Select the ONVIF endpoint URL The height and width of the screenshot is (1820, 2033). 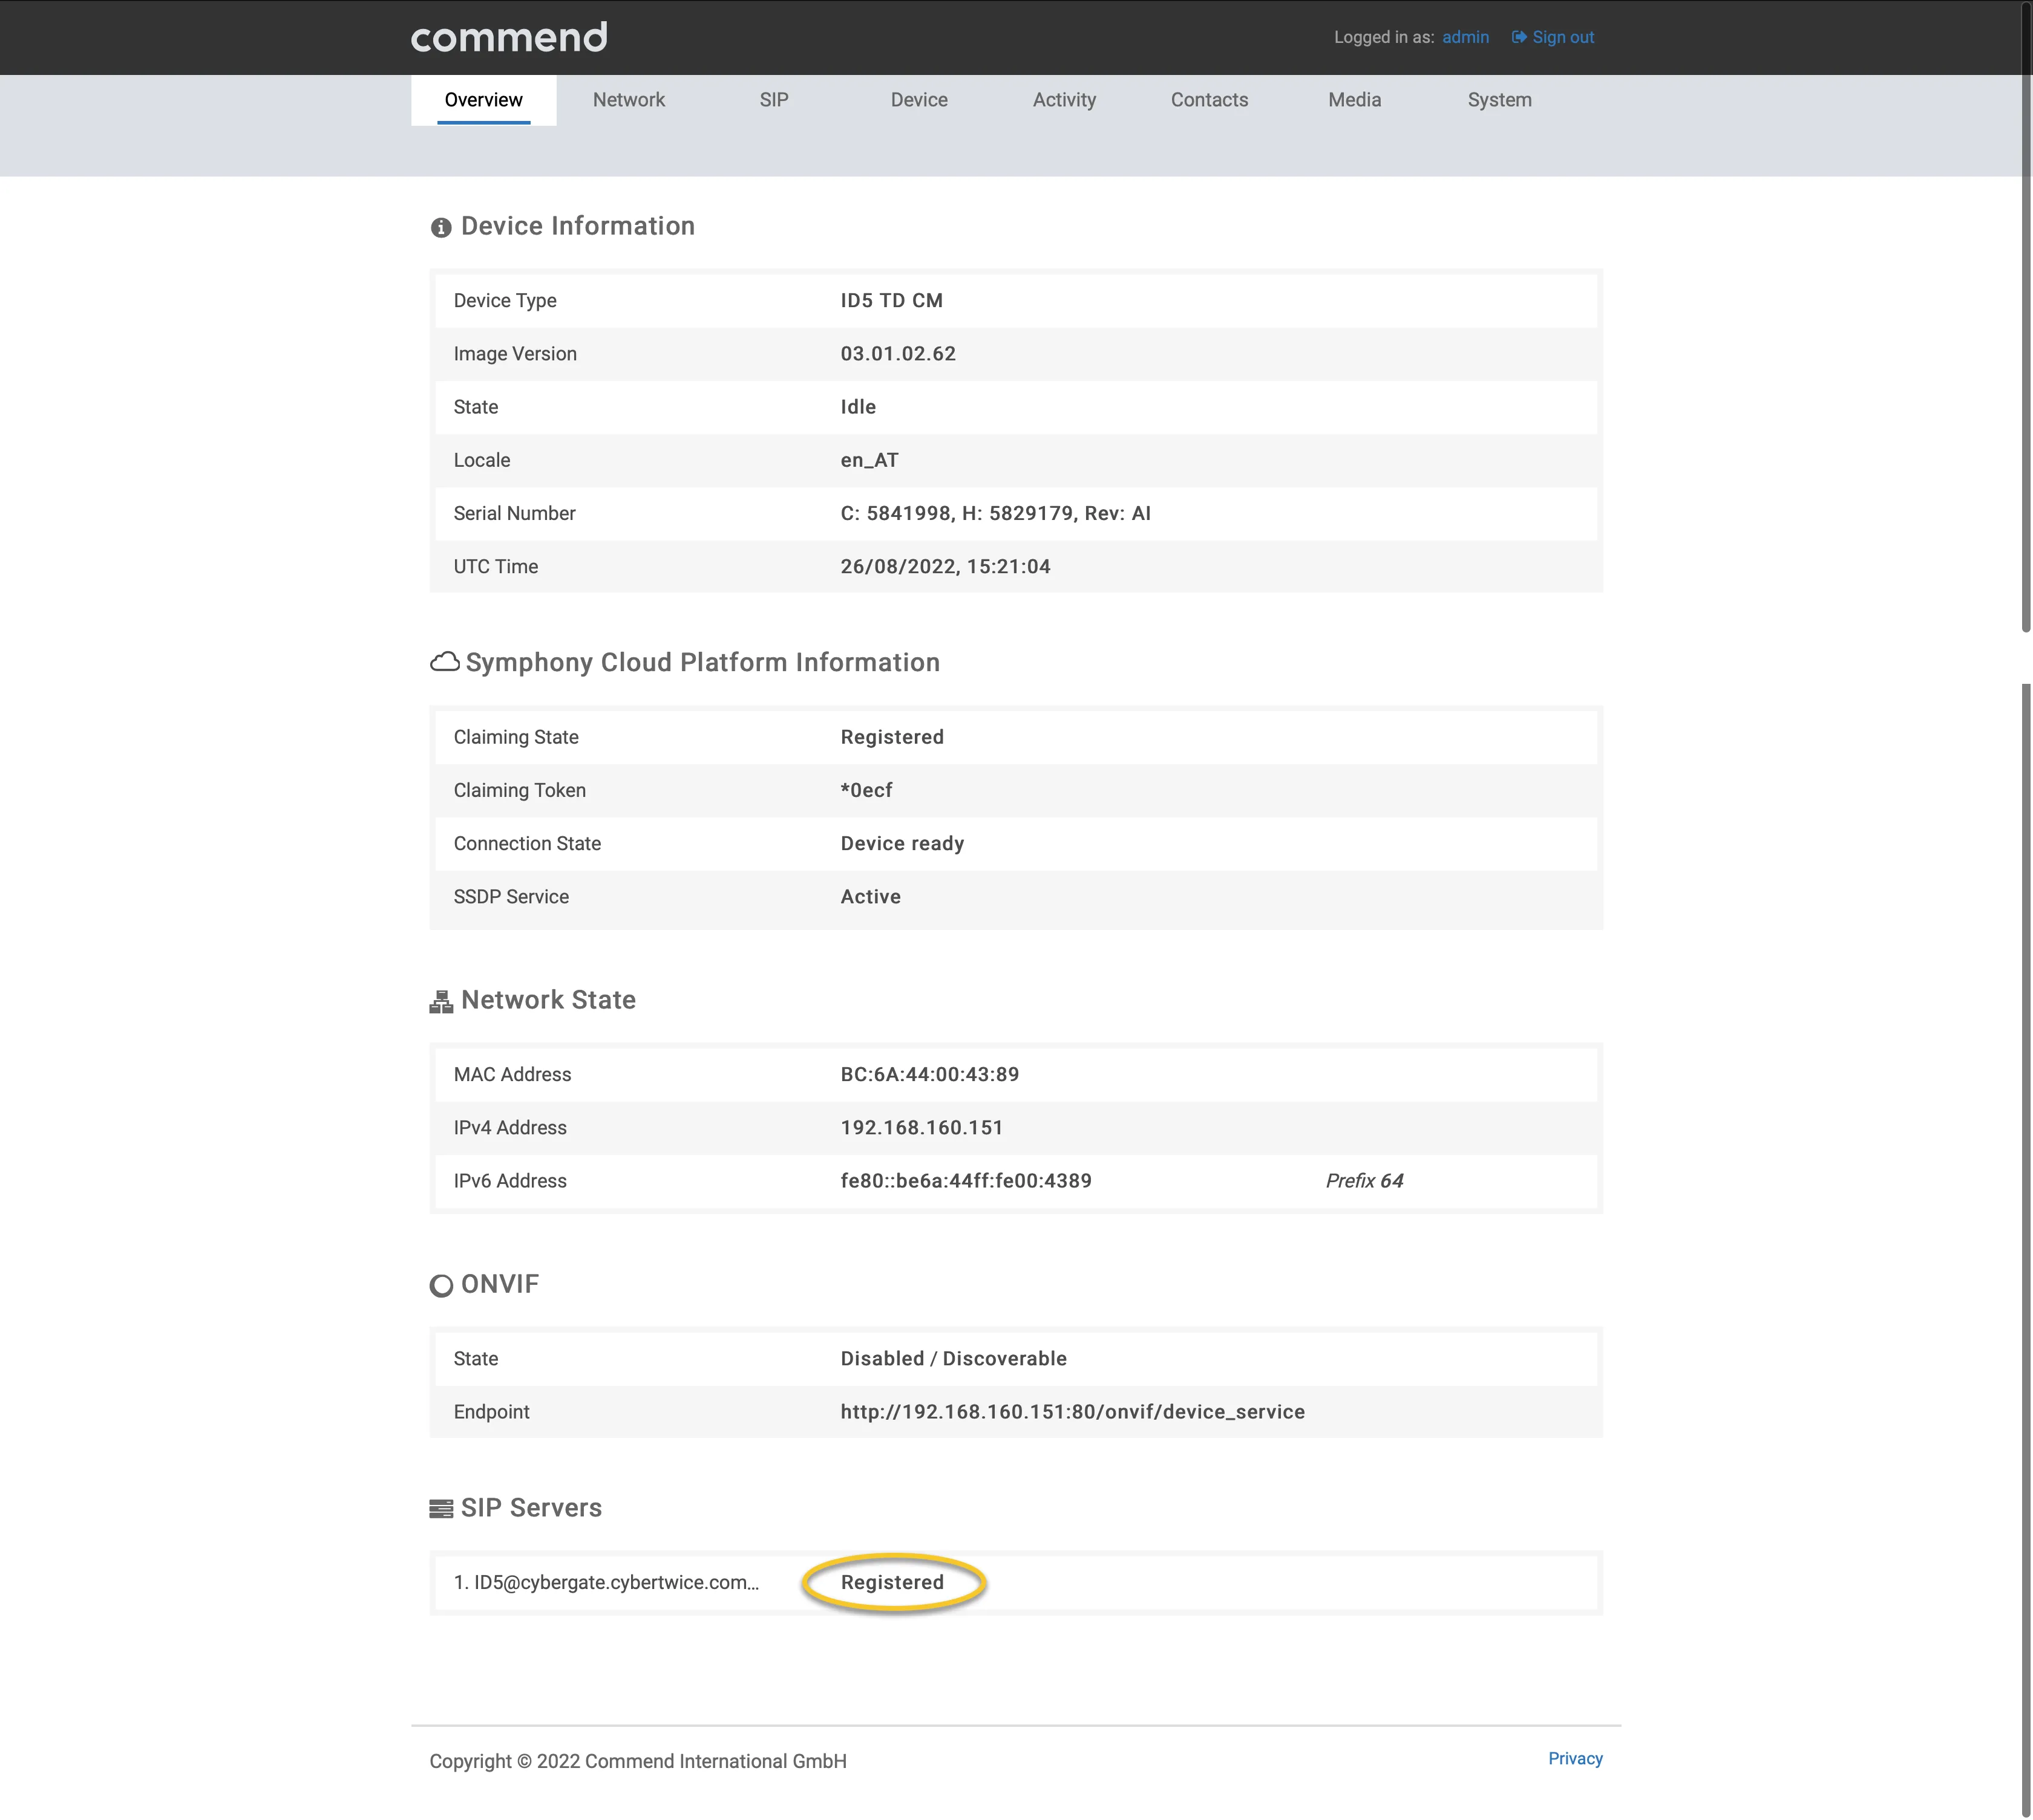(1072, 1411)
